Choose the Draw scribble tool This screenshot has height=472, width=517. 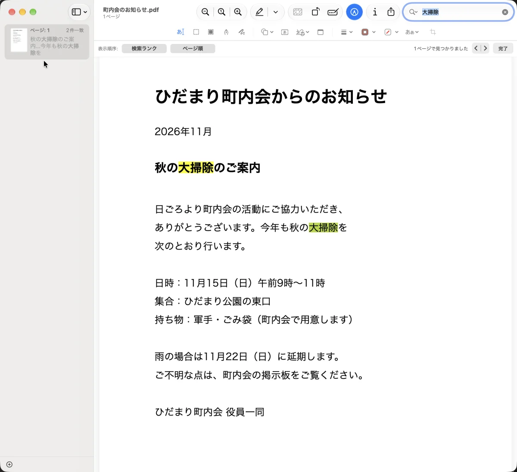(x=242, y=32)
